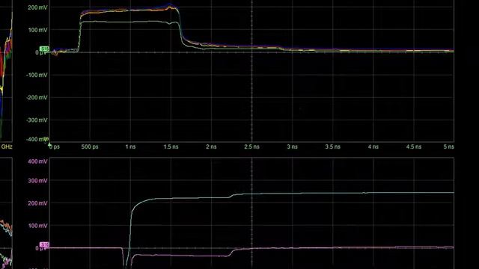Image resolution: width=479 pixels, height=269 pixels.
Task: Click the '3 ns' time axis label
Action: 292,146
